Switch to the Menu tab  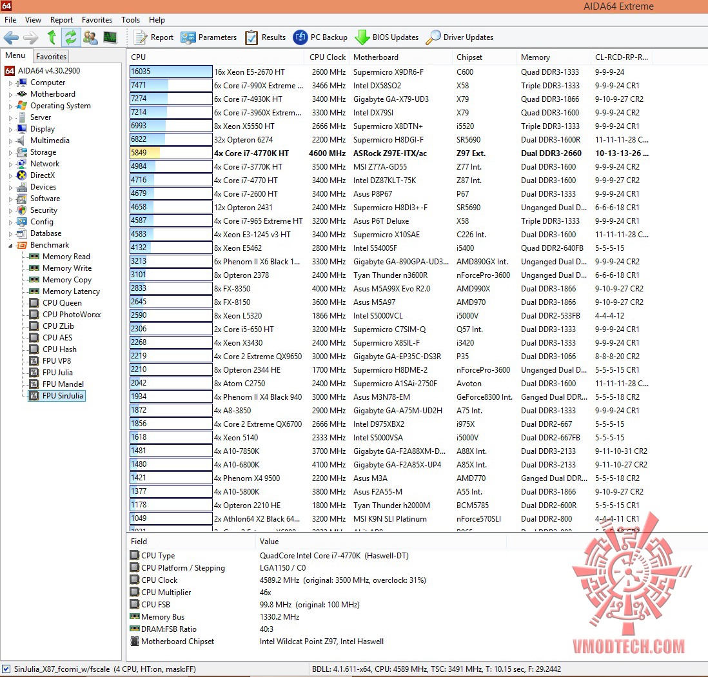pyautogui.click(x=15, y=55)
